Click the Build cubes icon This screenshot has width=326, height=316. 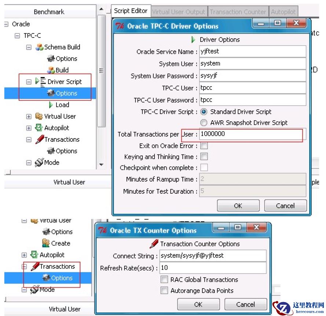(51, 70)
